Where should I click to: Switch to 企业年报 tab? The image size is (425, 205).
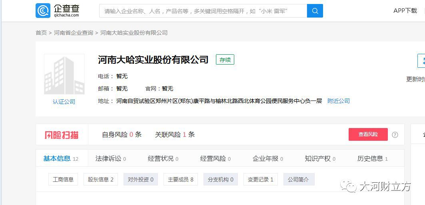pos(268,158)
